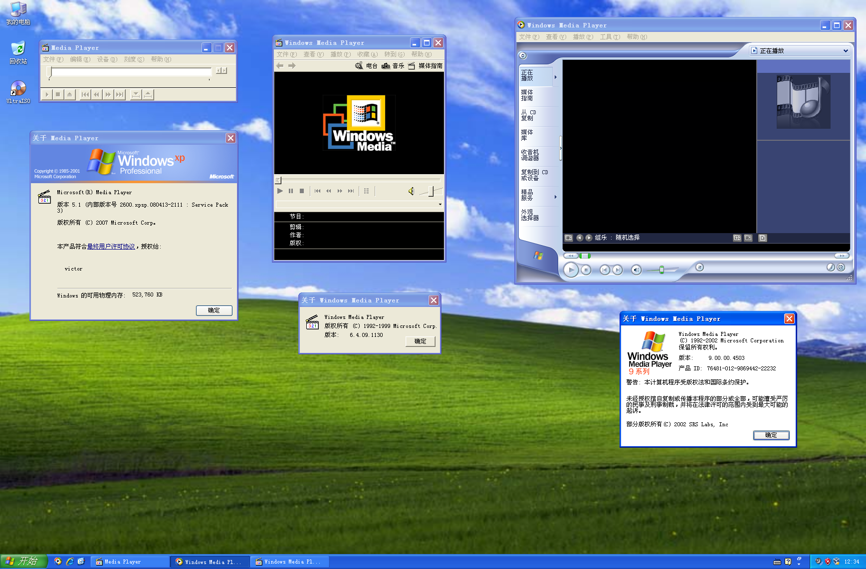Click the next visualization arrow in Media Player 9
The height and width of the screenshot is (569, 866).
coord(589,238)
